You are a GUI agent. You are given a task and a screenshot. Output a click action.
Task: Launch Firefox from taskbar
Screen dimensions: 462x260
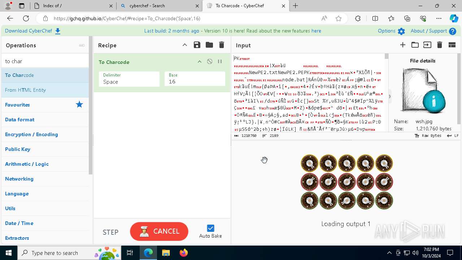click(x=183, y=253)
